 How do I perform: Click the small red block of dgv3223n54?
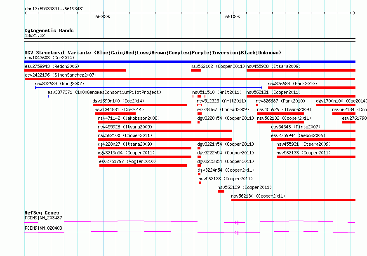coord(199,165)
